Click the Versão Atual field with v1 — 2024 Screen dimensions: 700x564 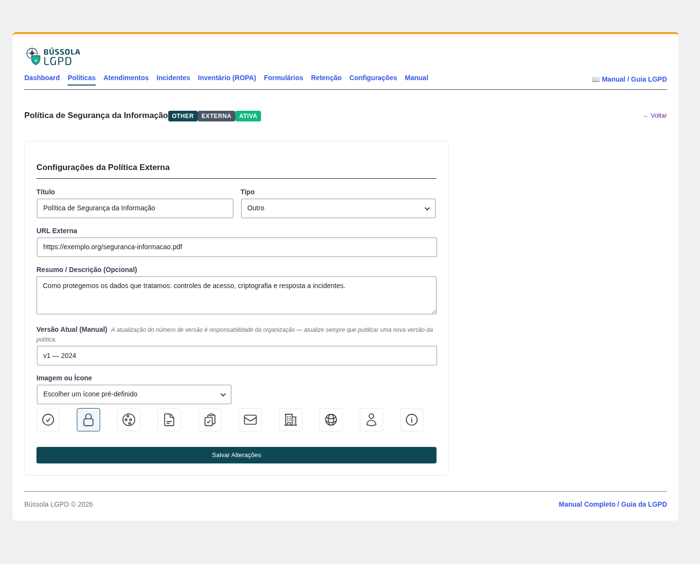(x=237, y=356)
